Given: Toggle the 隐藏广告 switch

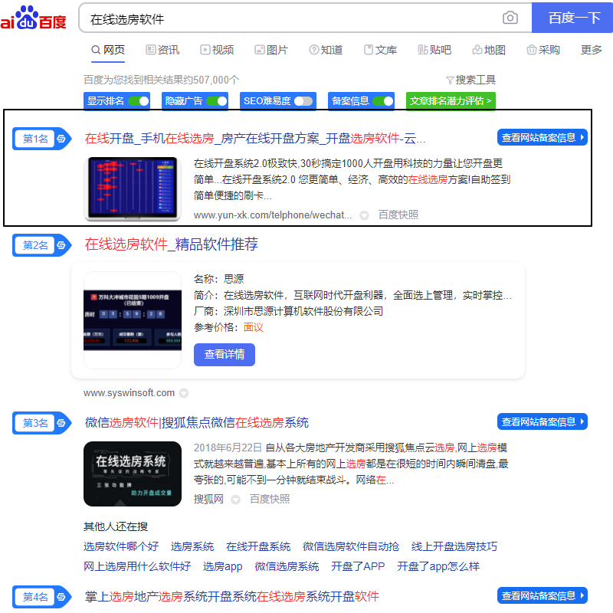Looking at the screenshot, I should pos(217,101).
